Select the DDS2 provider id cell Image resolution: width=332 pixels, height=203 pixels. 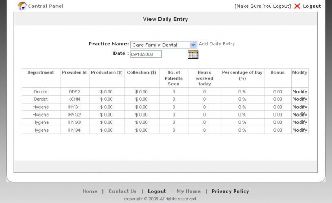(75, 92)
